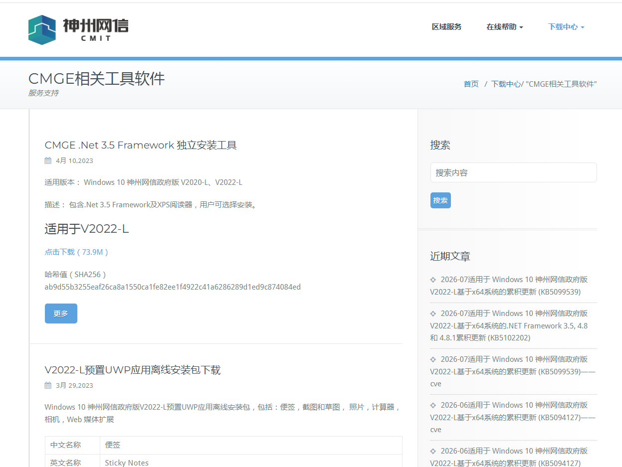Open 2026-07 累积更新 (KB5099539) article

click(x=509, y=286)
